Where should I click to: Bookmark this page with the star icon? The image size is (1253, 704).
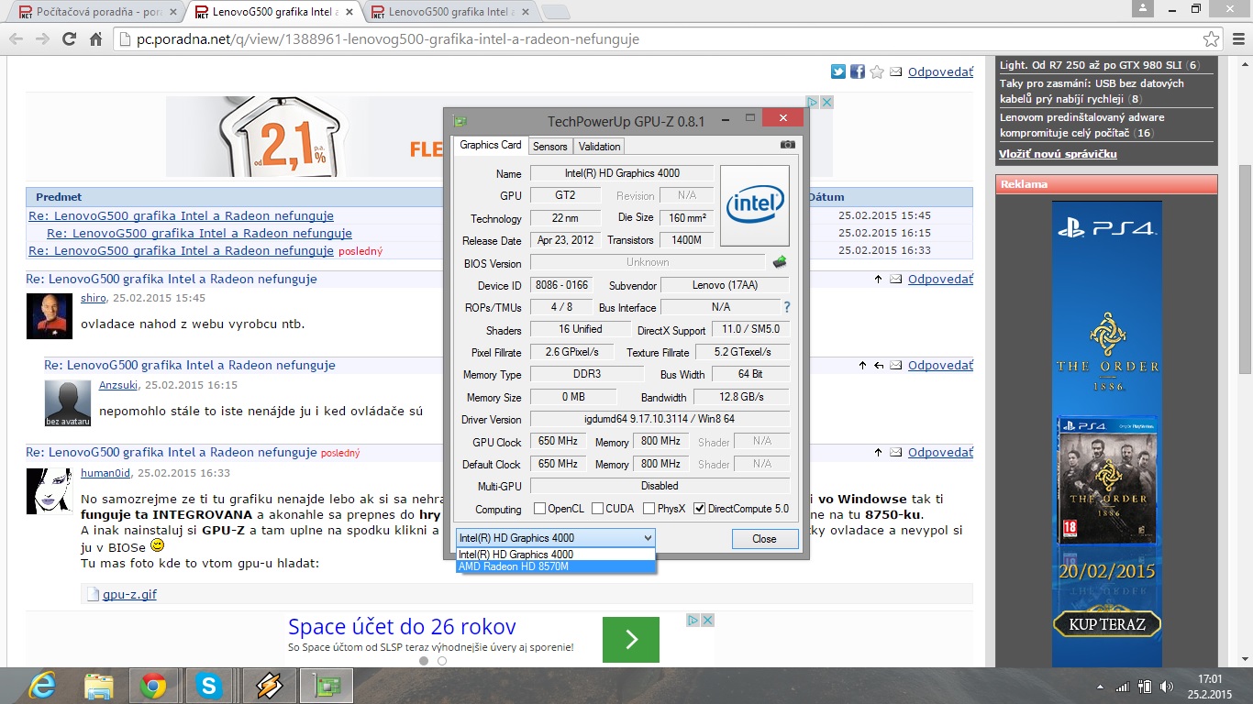[1211, 39]
